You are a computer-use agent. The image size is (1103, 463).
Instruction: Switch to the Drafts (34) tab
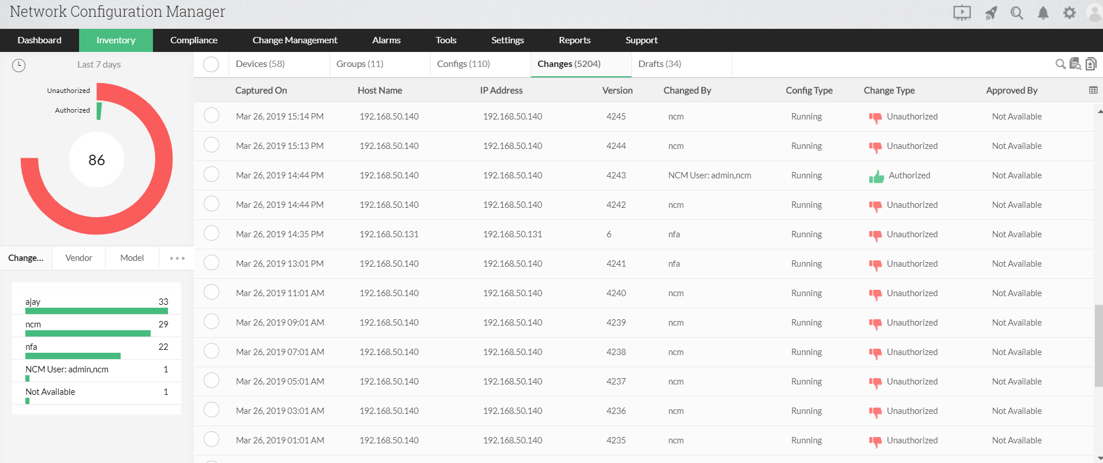[x=660, y=64]
